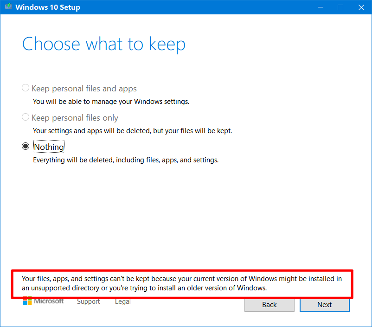Close the Windows 10 Setup window
The width and height of the screenshot is (372, 327).
point(361,7)
